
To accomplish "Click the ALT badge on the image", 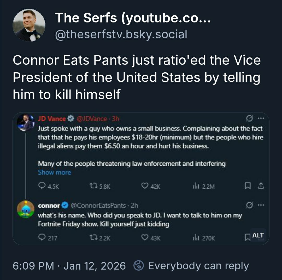I will [x=258, y=235].
